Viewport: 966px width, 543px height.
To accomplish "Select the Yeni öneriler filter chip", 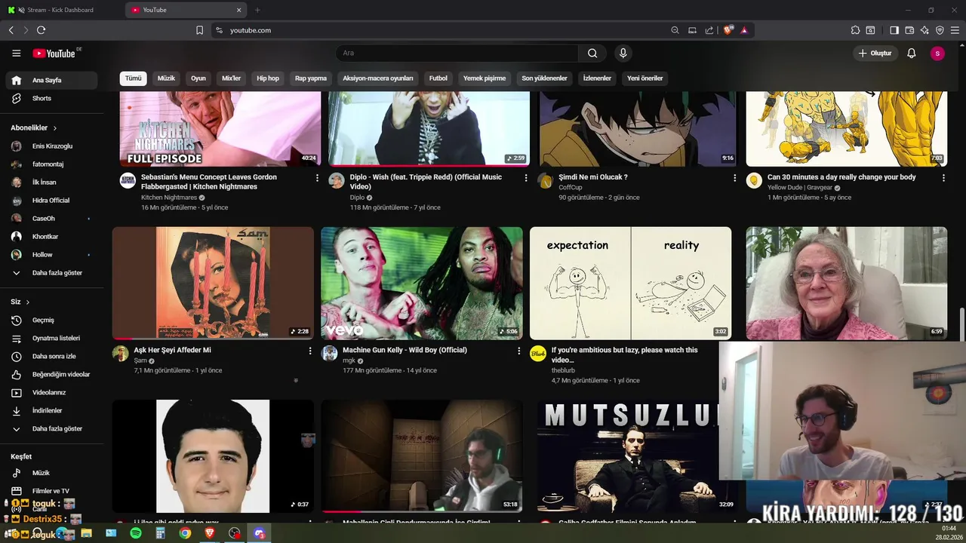I will (645, 78).
